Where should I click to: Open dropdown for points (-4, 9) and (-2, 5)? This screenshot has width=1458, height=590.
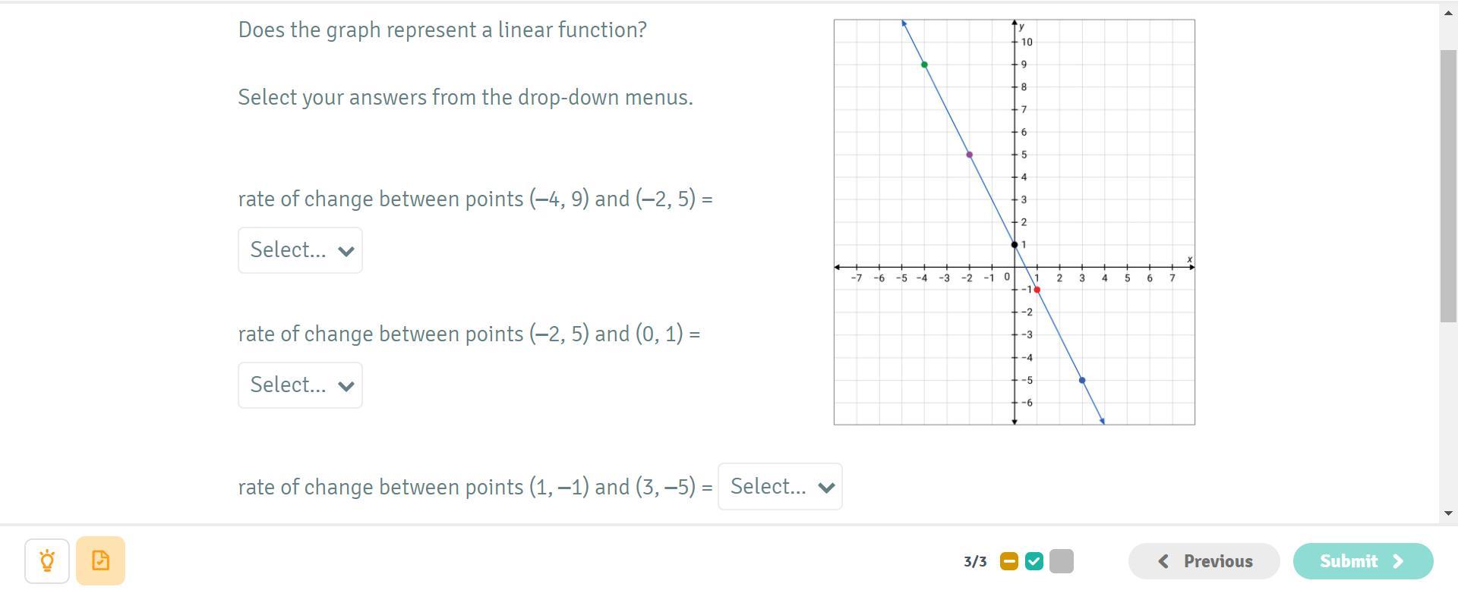tap(300, 250)
